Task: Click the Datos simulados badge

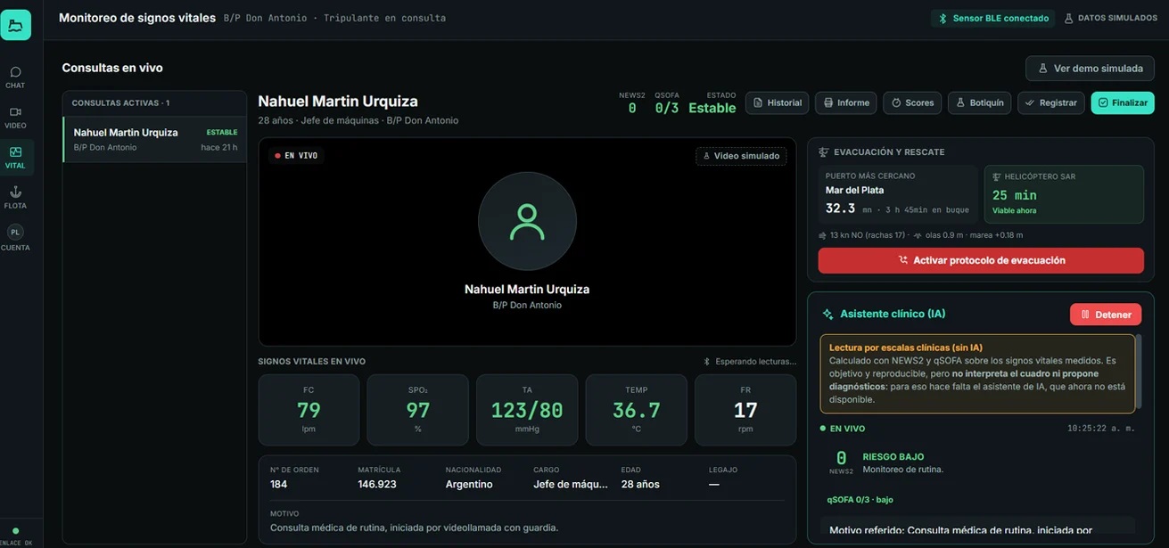Action: click(1110, 18)
